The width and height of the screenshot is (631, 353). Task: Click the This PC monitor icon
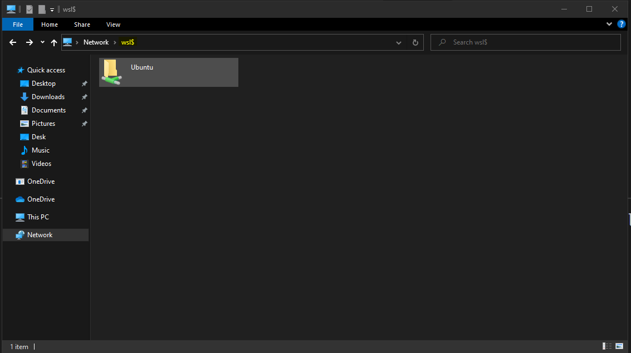coord(19,217)
